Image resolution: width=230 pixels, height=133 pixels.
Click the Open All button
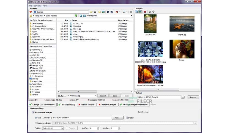[103, 96]
